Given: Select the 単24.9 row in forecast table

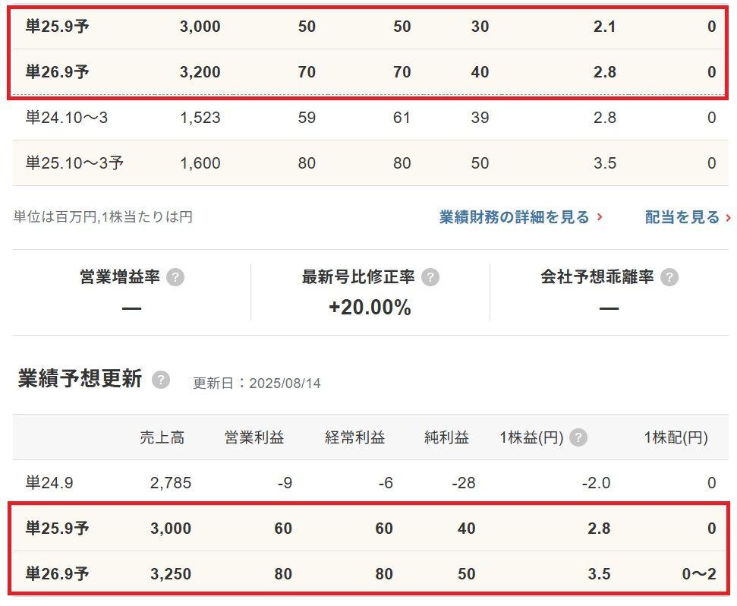Looking at the screenshot, I should coord(370,483).
